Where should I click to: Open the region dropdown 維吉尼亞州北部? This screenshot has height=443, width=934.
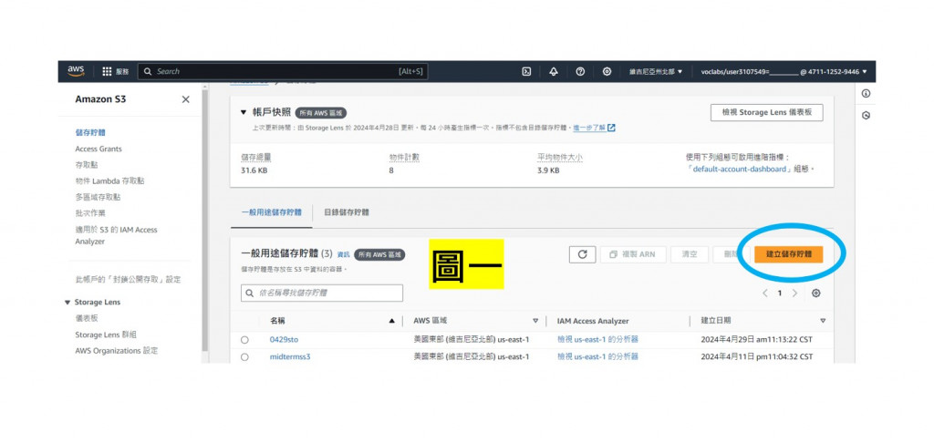656,71
